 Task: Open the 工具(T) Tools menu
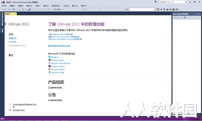coord(37,6)
